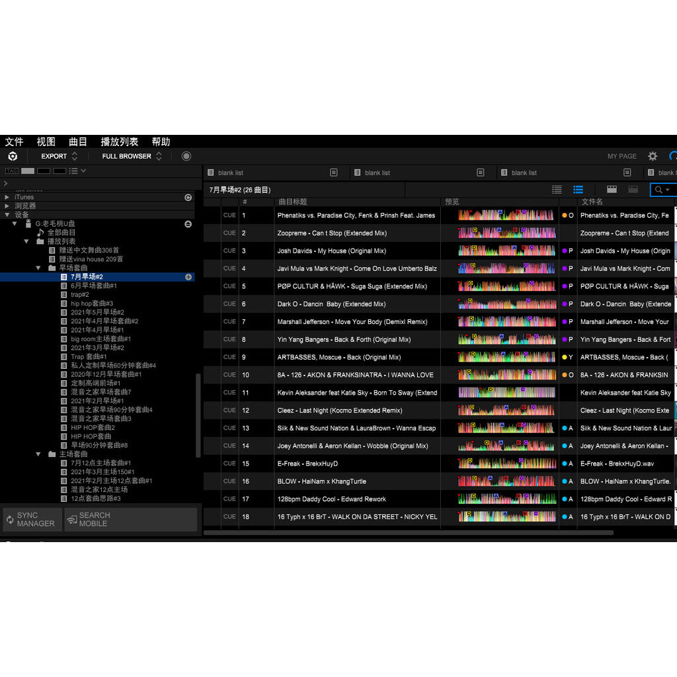Click the rekordbox logo icon
Screen dimensions: 677x677
click(13, 156)
